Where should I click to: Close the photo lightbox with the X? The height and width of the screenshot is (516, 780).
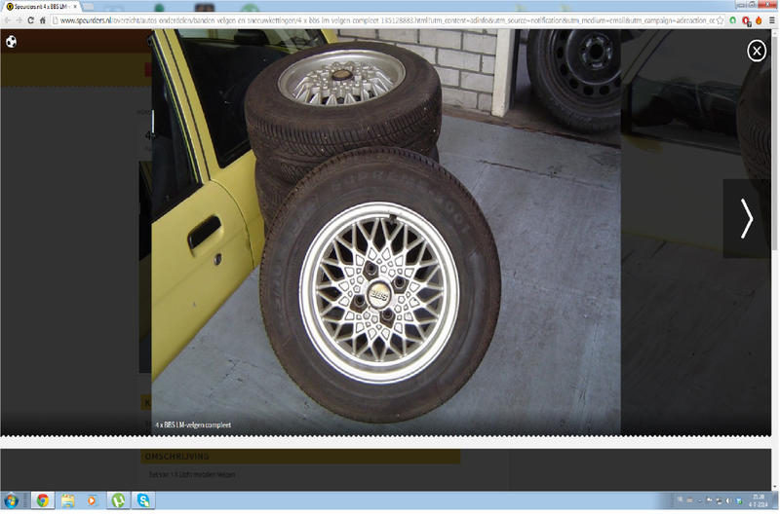coord(757,51)
